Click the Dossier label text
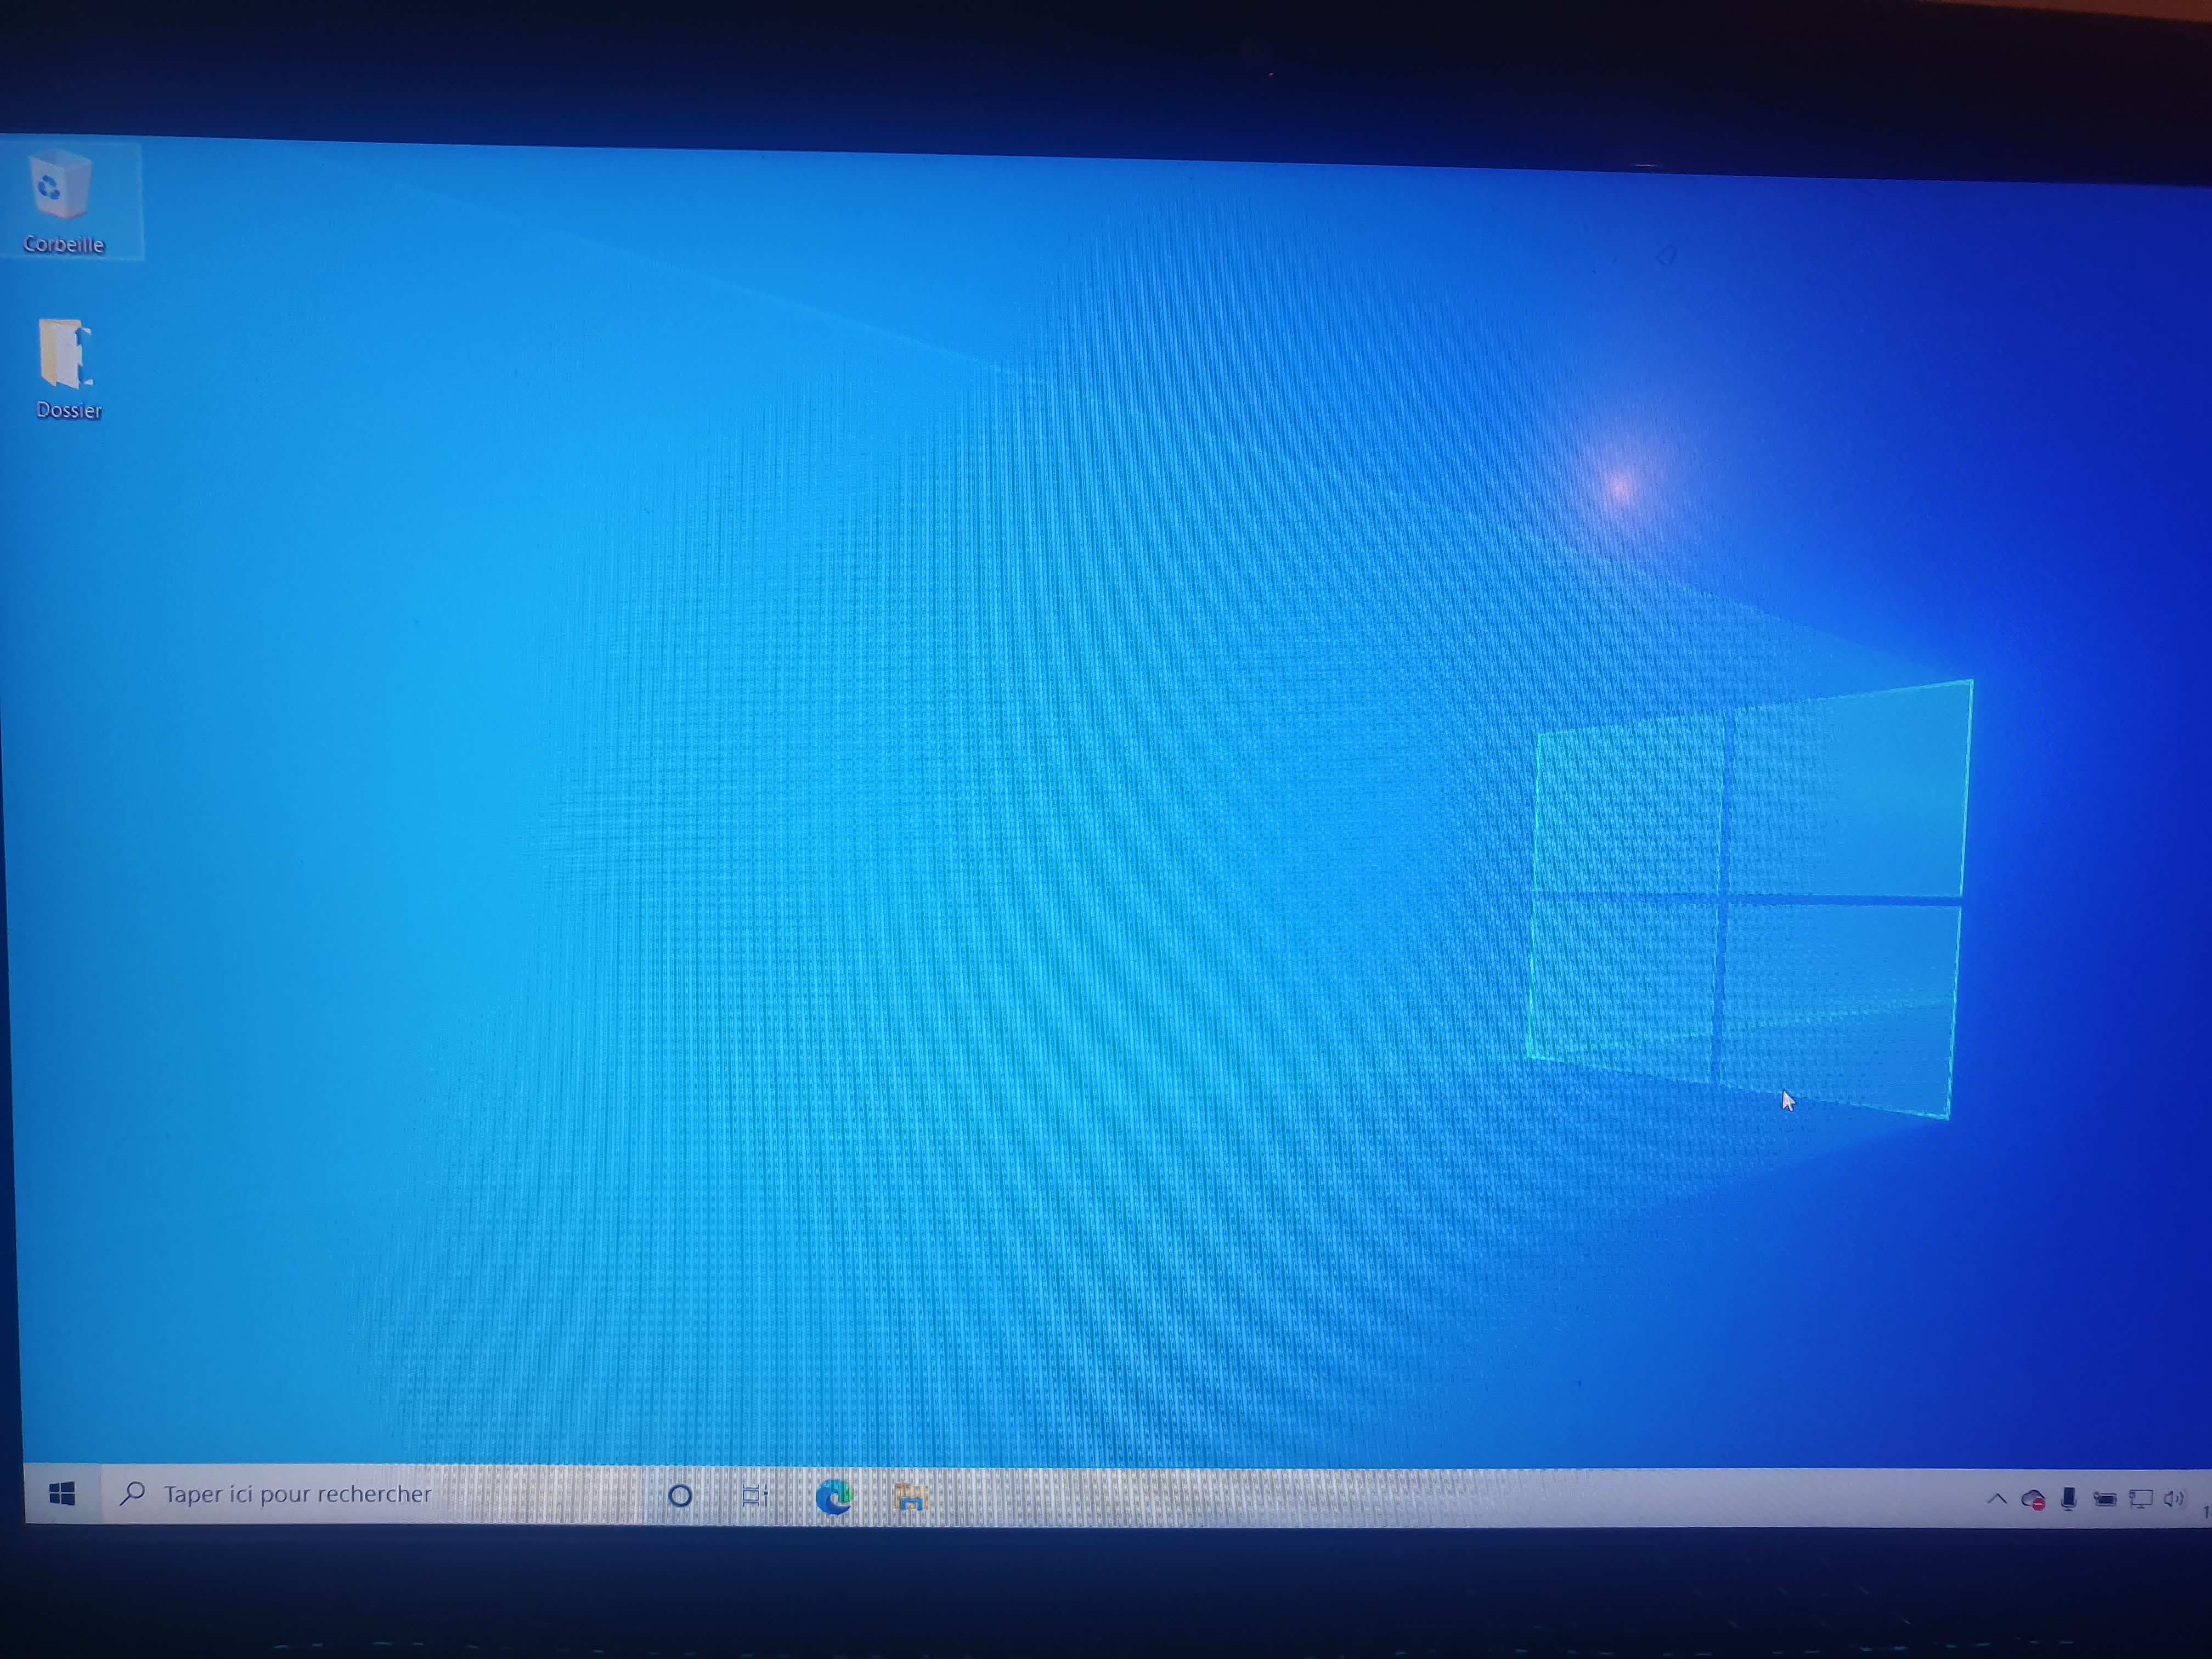 (69, 410)
